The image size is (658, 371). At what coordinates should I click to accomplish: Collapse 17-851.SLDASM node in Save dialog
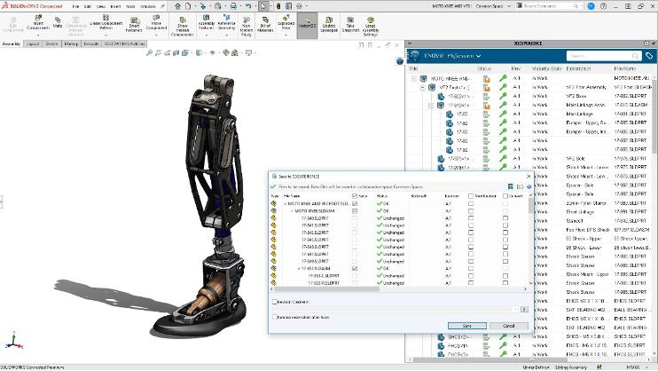pos(299,268)
